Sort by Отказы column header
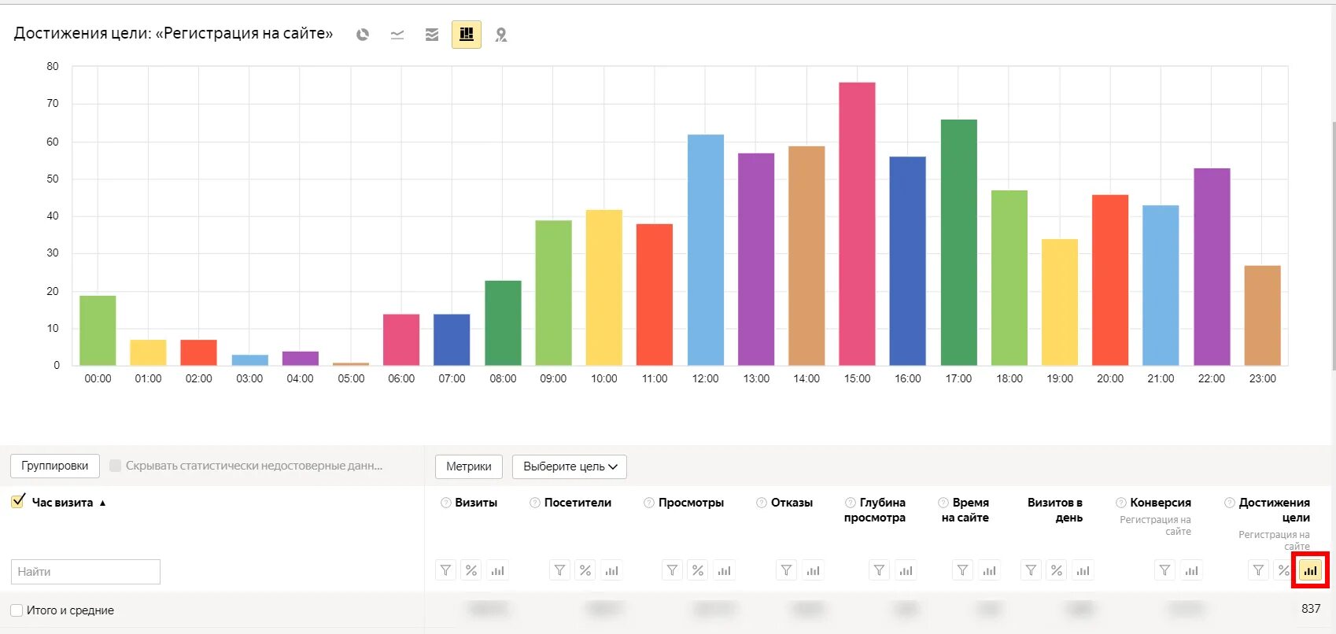Viewport: 1336px width, 634px height. [x=792, y=503]
